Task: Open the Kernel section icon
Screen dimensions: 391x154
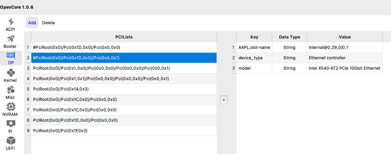Action: click(11, 73)
